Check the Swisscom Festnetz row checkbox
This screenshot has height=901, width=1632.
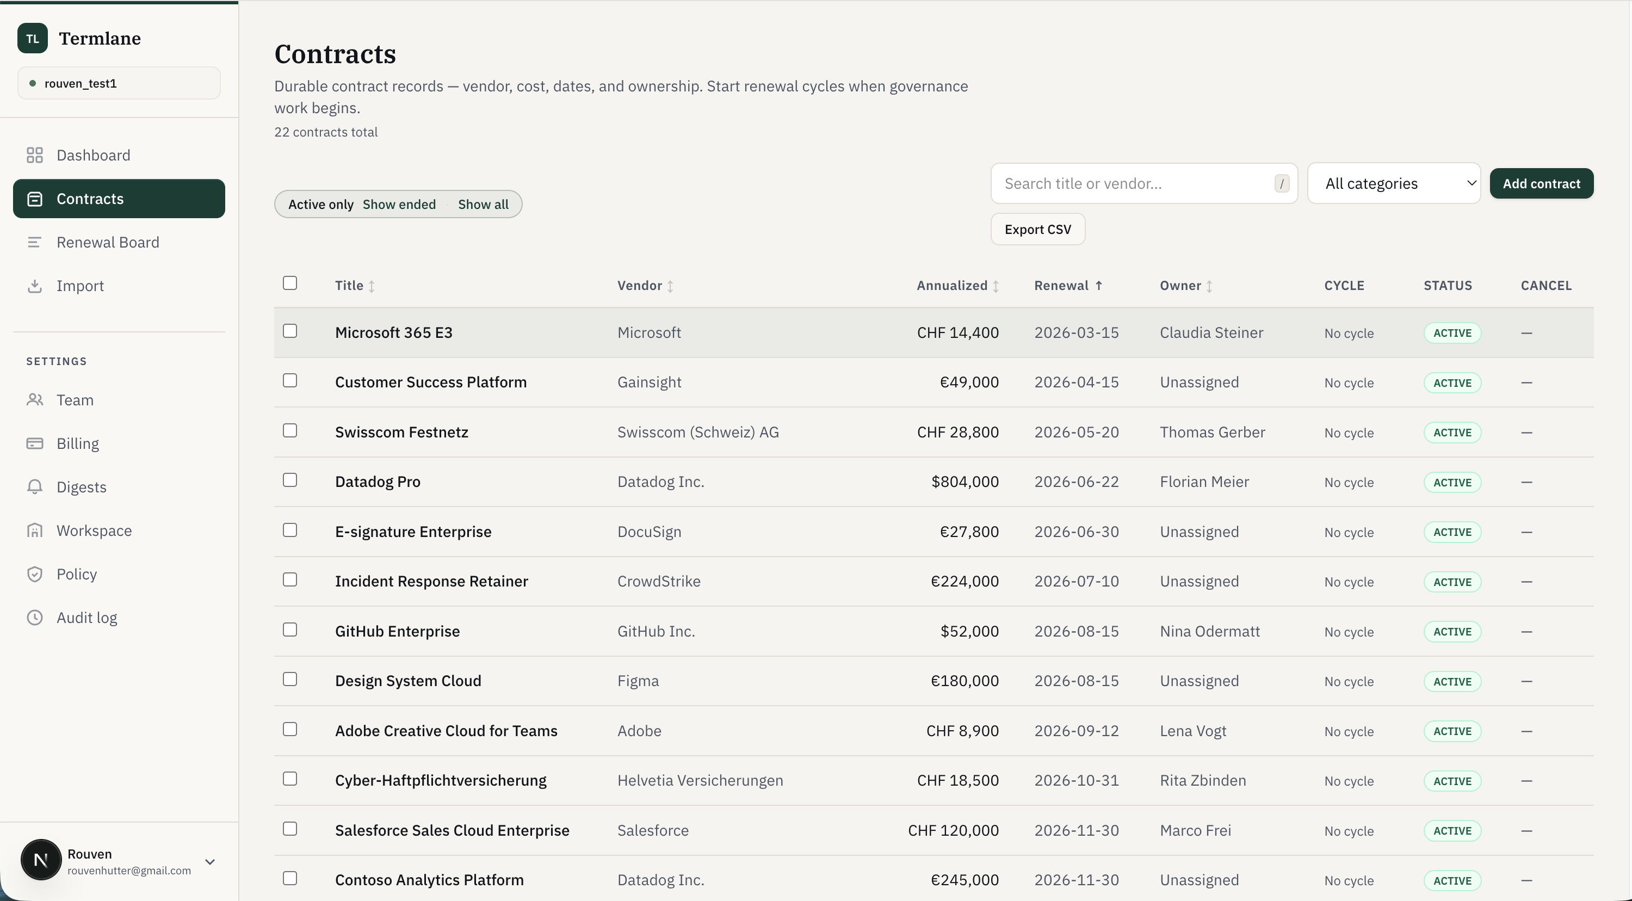pyautogui.click(x=289, y=430)
